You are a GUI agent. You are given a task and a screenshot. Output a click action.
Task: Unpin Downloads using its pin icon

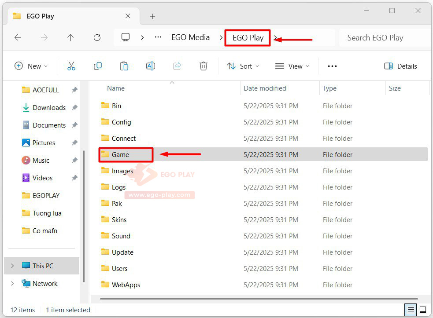74,108
